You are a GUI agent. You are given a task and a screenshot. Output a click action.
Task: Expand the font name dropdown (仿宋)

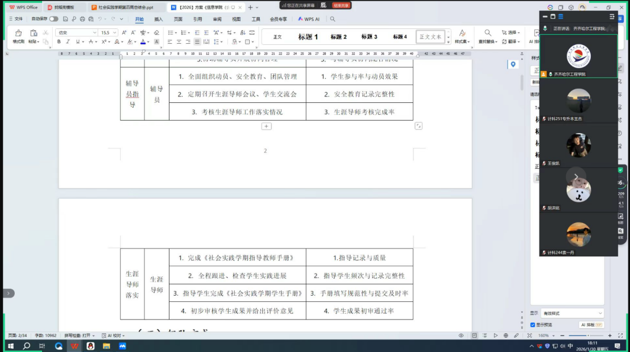tap(94, 33)
